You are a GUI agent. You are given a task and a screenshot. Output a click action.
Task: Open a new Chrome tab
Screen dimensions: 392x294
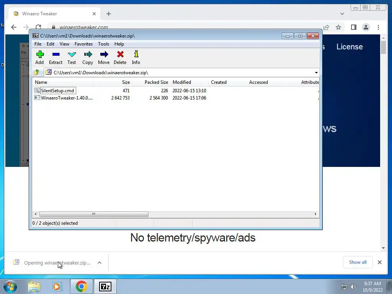pos(108,14)
